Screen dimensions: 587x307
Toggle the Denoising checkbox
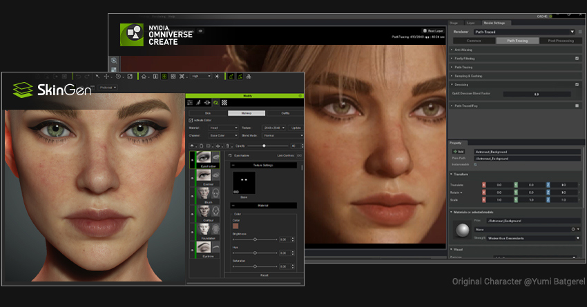click(577, 84)
